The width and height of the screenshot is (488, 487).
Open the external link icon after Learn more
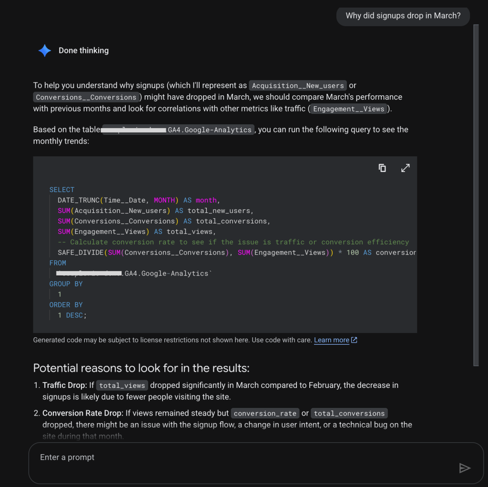tap(354, 340)
